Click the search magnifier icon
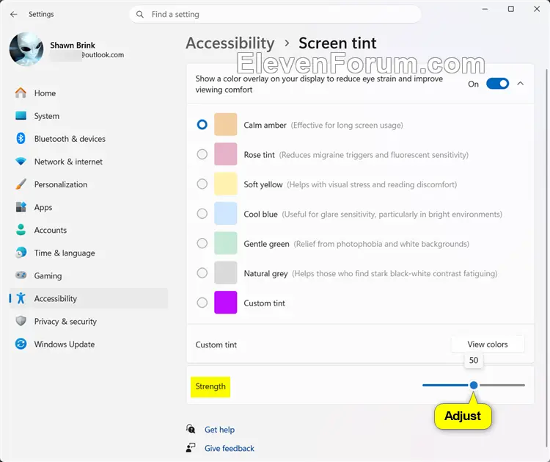 tap(139, 15)
